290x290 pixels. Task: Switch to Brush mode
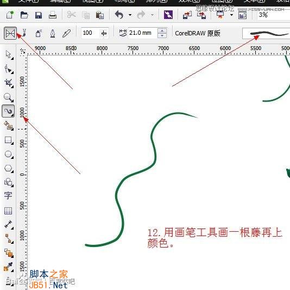24,33
